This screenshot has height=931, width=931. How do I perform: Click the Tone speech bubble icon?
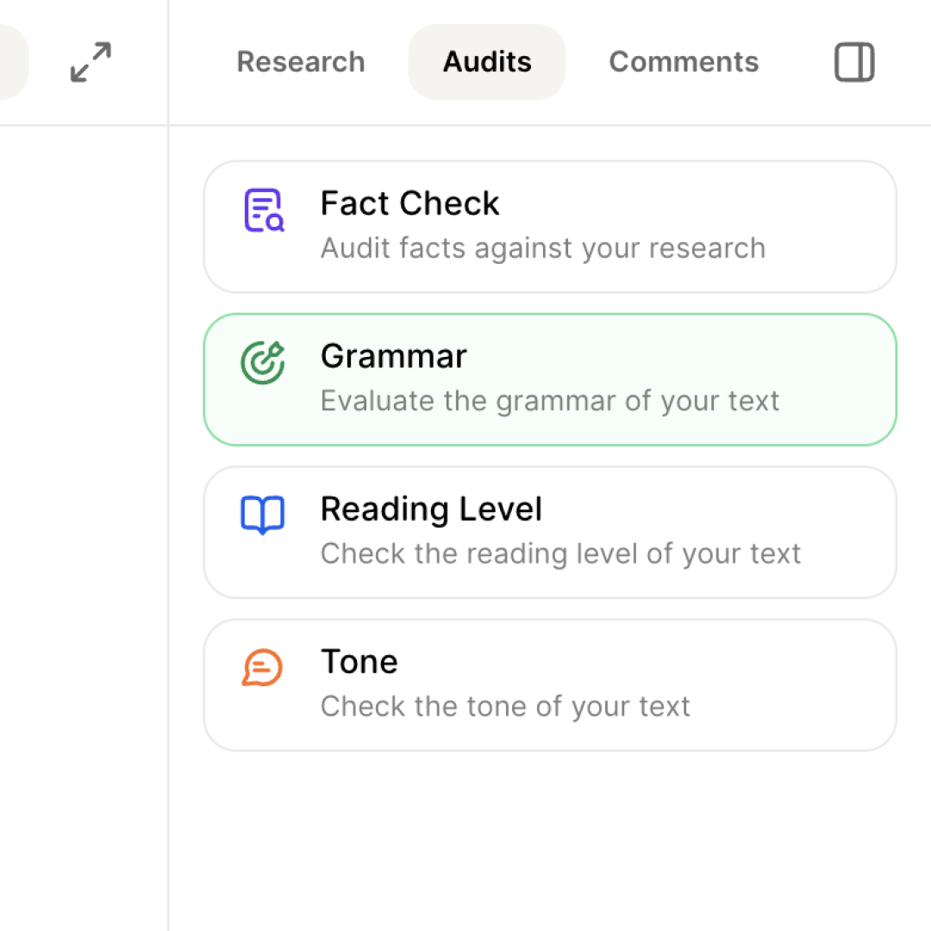263,666
